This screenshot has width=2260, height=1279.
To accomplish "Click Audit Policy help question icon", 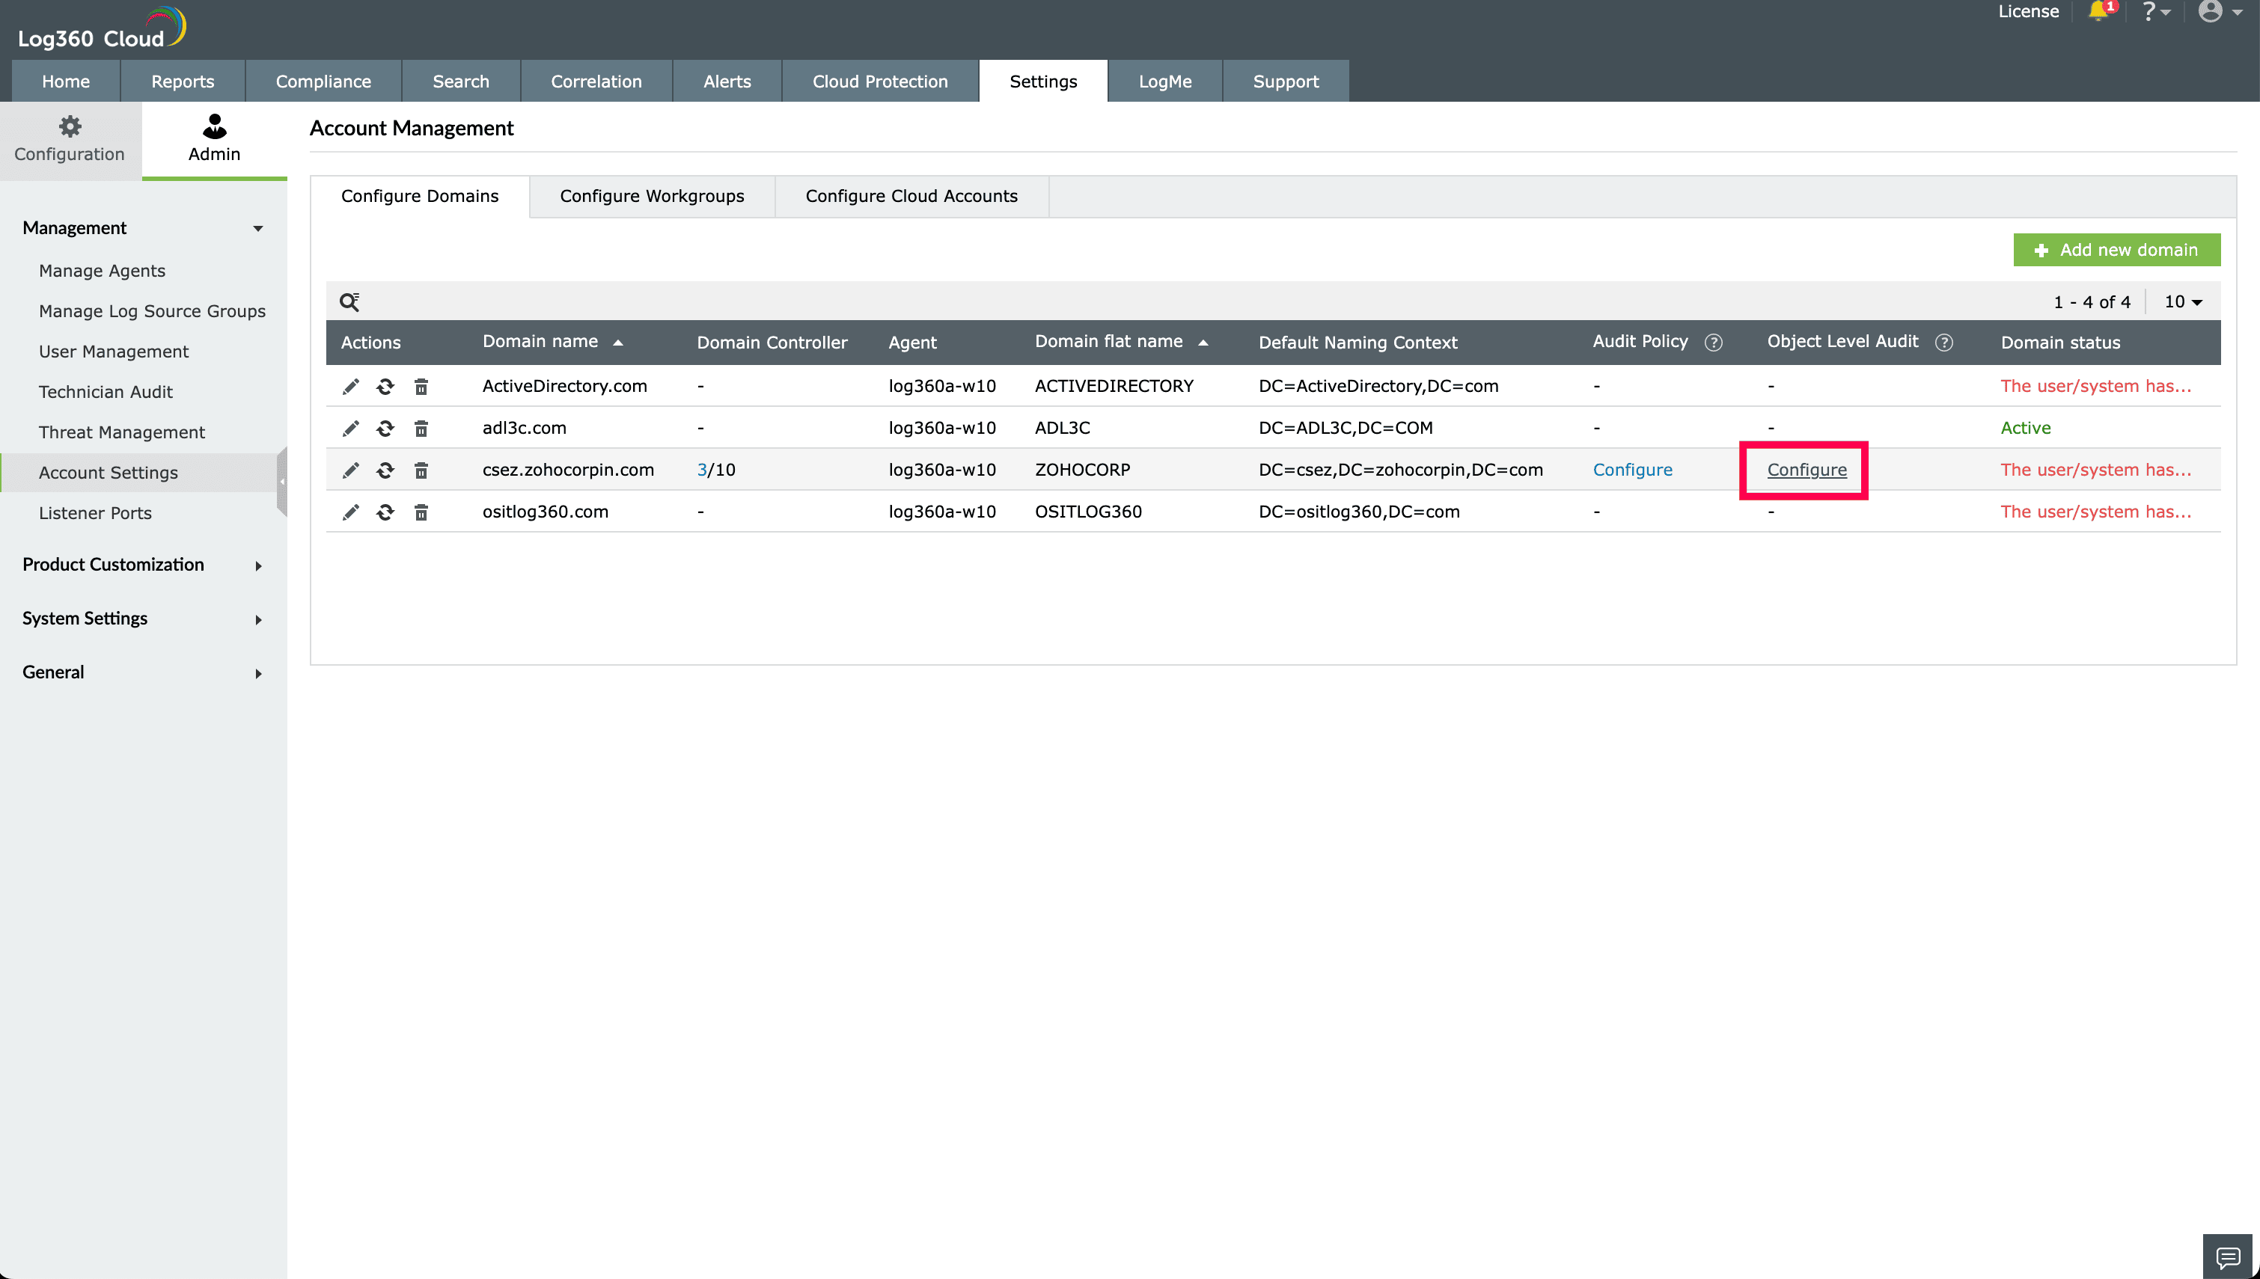I will click(x=1714, y=343).
